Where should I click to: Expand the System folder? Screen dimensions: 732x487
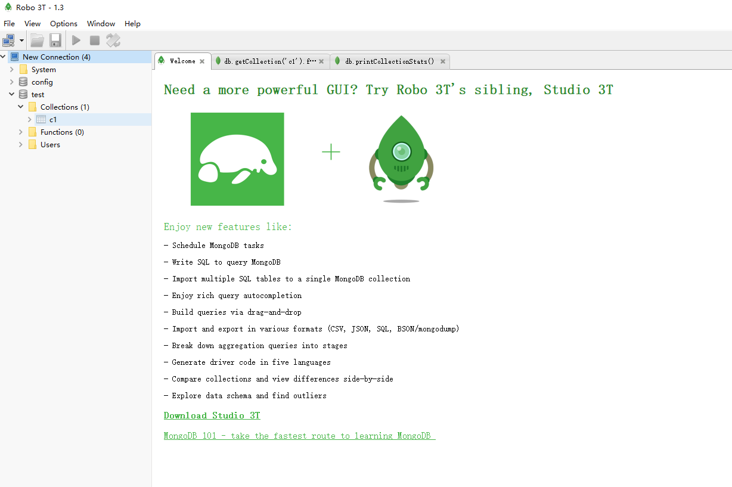(12, 70)
